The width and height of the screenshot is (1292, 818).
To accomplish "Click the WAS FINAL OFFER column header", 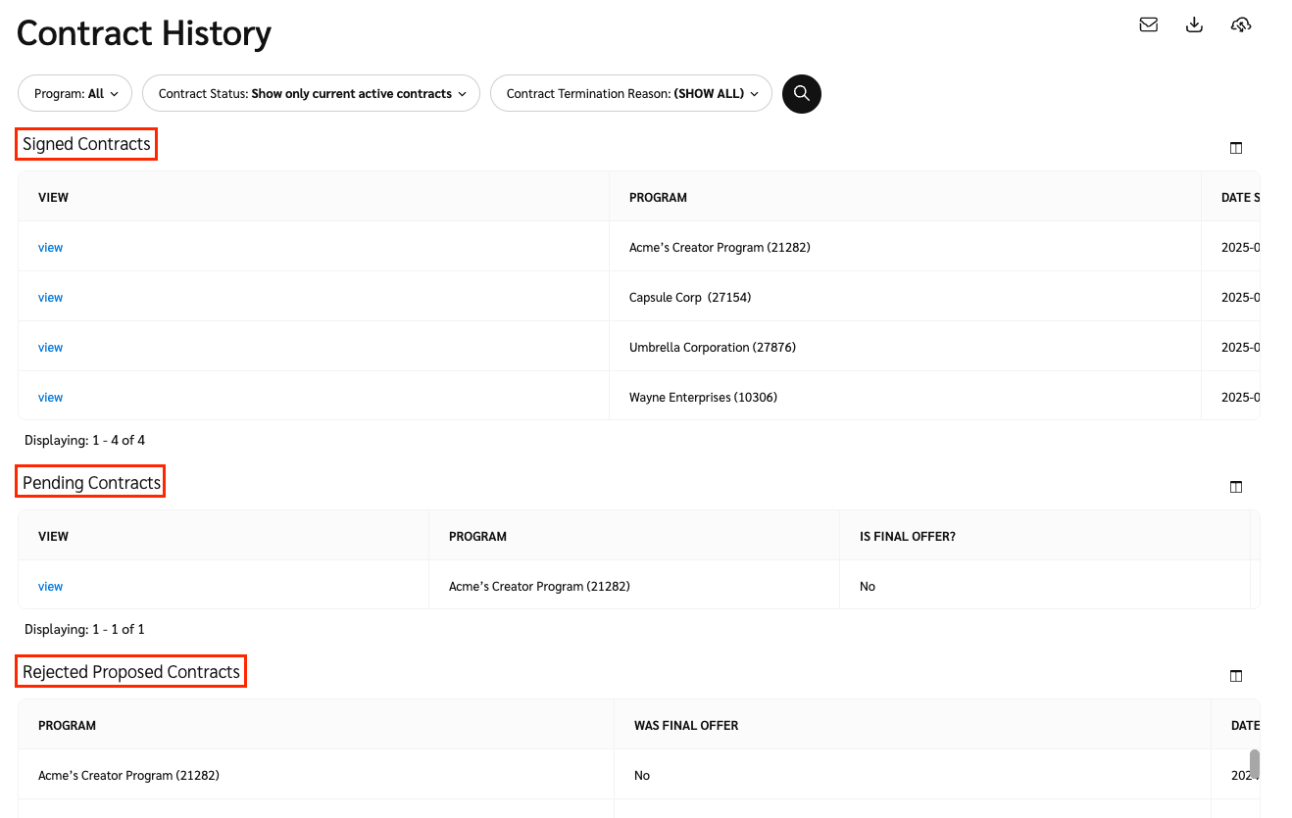I will [685, 726].
